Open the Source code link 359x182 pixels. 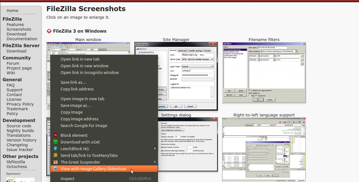[19, 126]
